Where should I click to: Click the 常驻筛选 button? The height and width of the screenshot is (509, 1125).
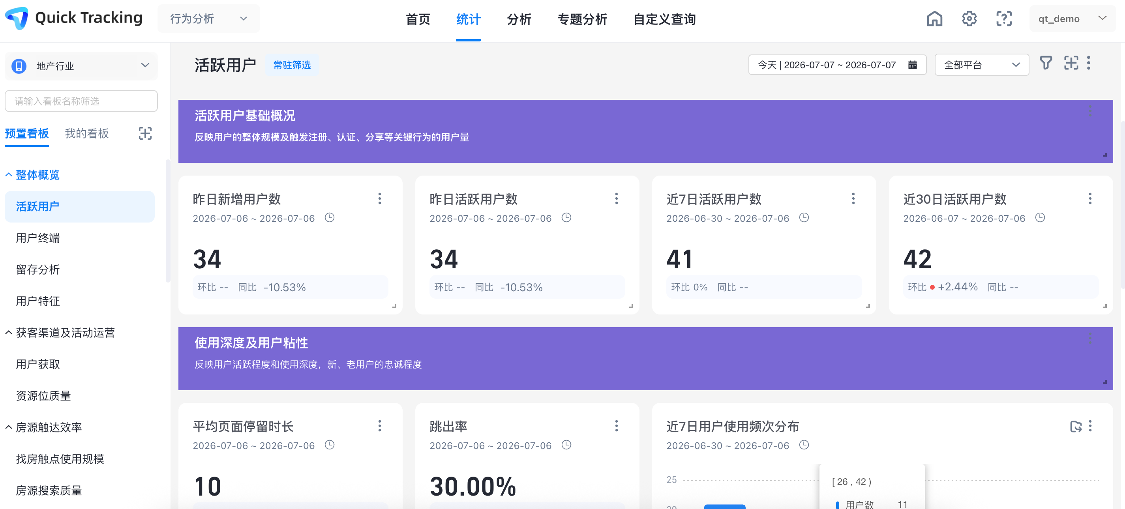pos(292,65)
